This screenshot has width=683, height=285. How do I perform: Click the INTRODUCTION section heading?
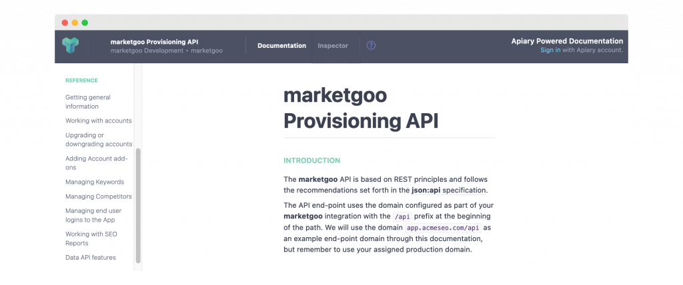tap(312, 160)
